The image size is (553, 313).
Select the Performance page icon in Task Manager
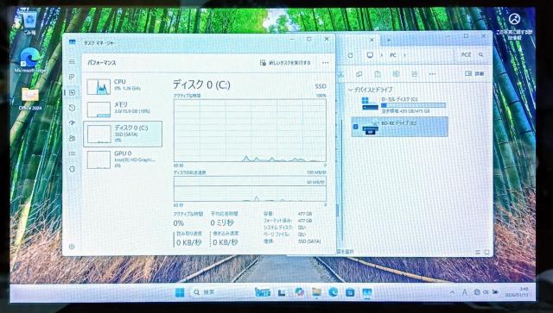pyautogui.click(x=72, y=92)
